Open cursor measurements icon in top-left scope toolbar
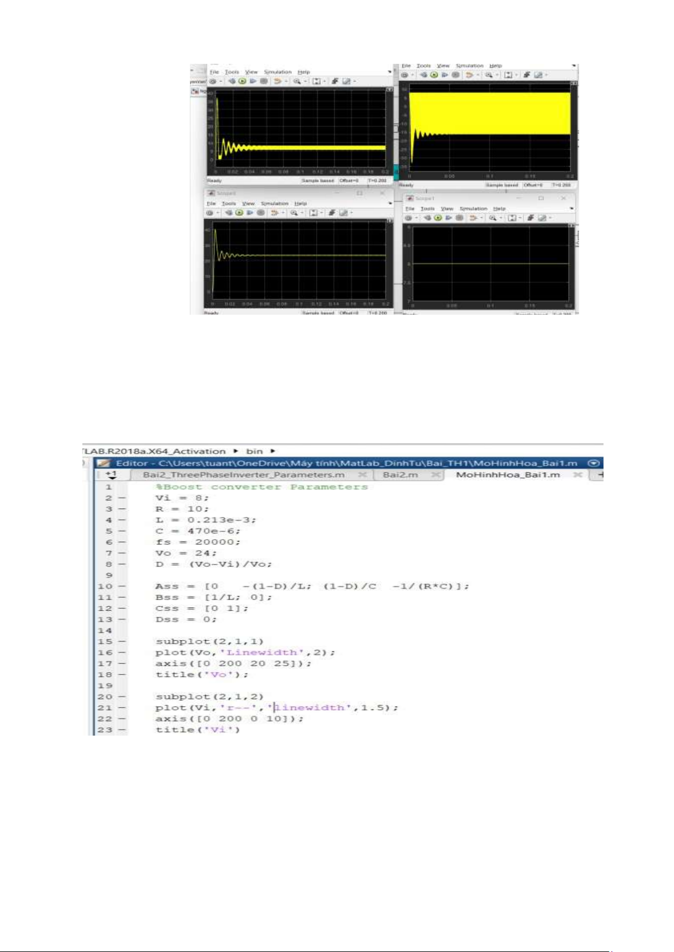This screenshot has height=952, width=674. pos(346,81)
